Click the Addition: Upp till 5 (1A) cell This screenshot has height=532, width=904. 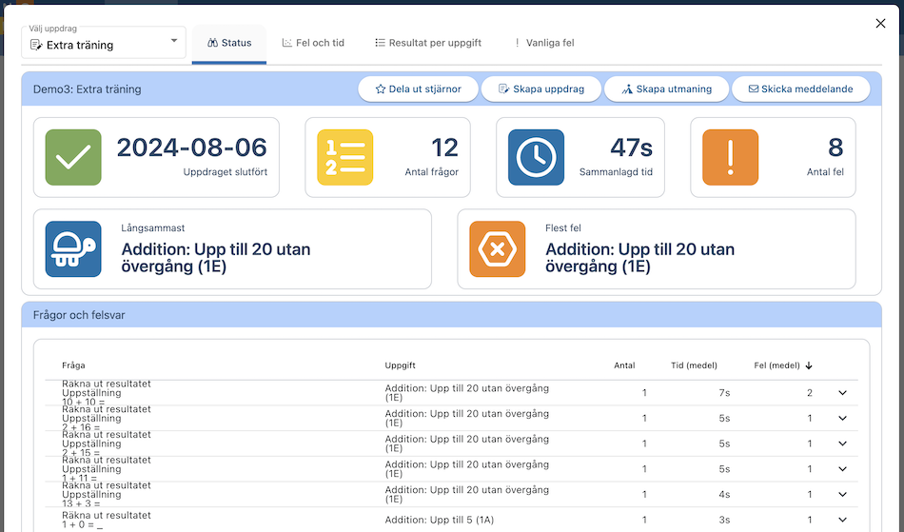(440, 520)
